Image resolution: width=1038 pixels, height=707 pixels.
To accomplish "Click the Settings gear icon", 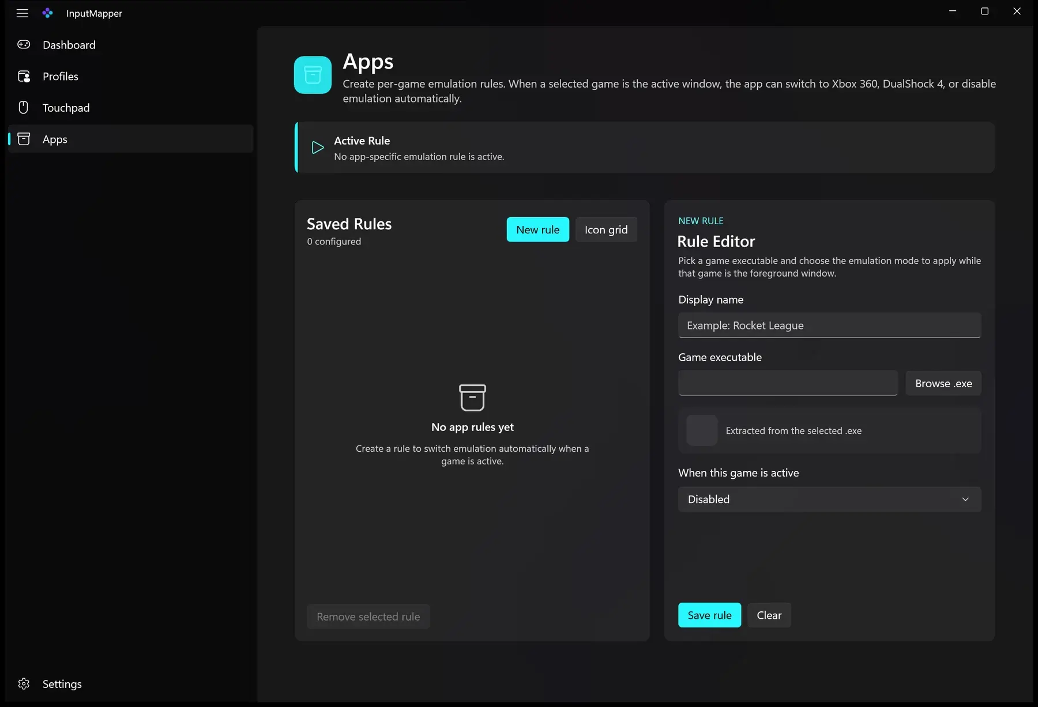I will [24, 683].
